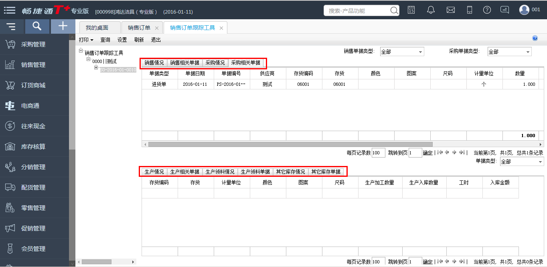Click the help question mark icon
Screen dimensions: 547x267
(487, 10)
